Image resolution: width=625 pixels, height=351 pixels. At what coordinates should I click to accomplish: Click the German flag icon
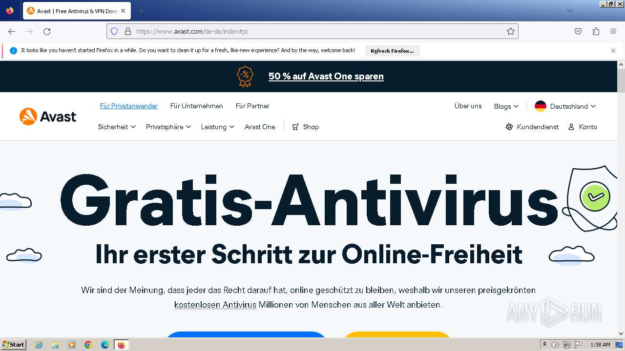click(x=540, y=106)
